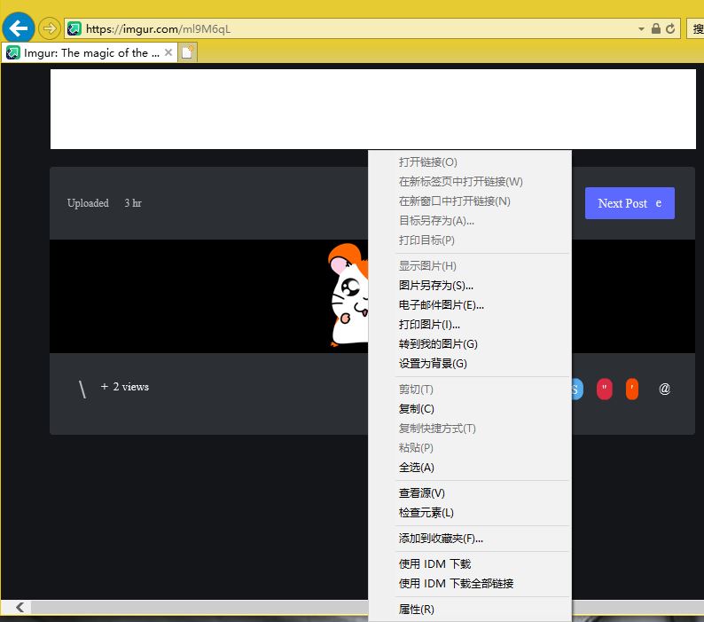704x622 pixels.
Task: Close the Imgur tab
Action: click(168, 52)
